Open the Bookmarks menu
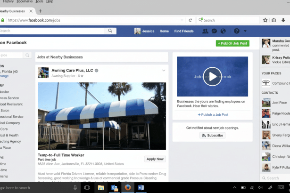The height and width of the screenshot is (193, 290). 25,1
